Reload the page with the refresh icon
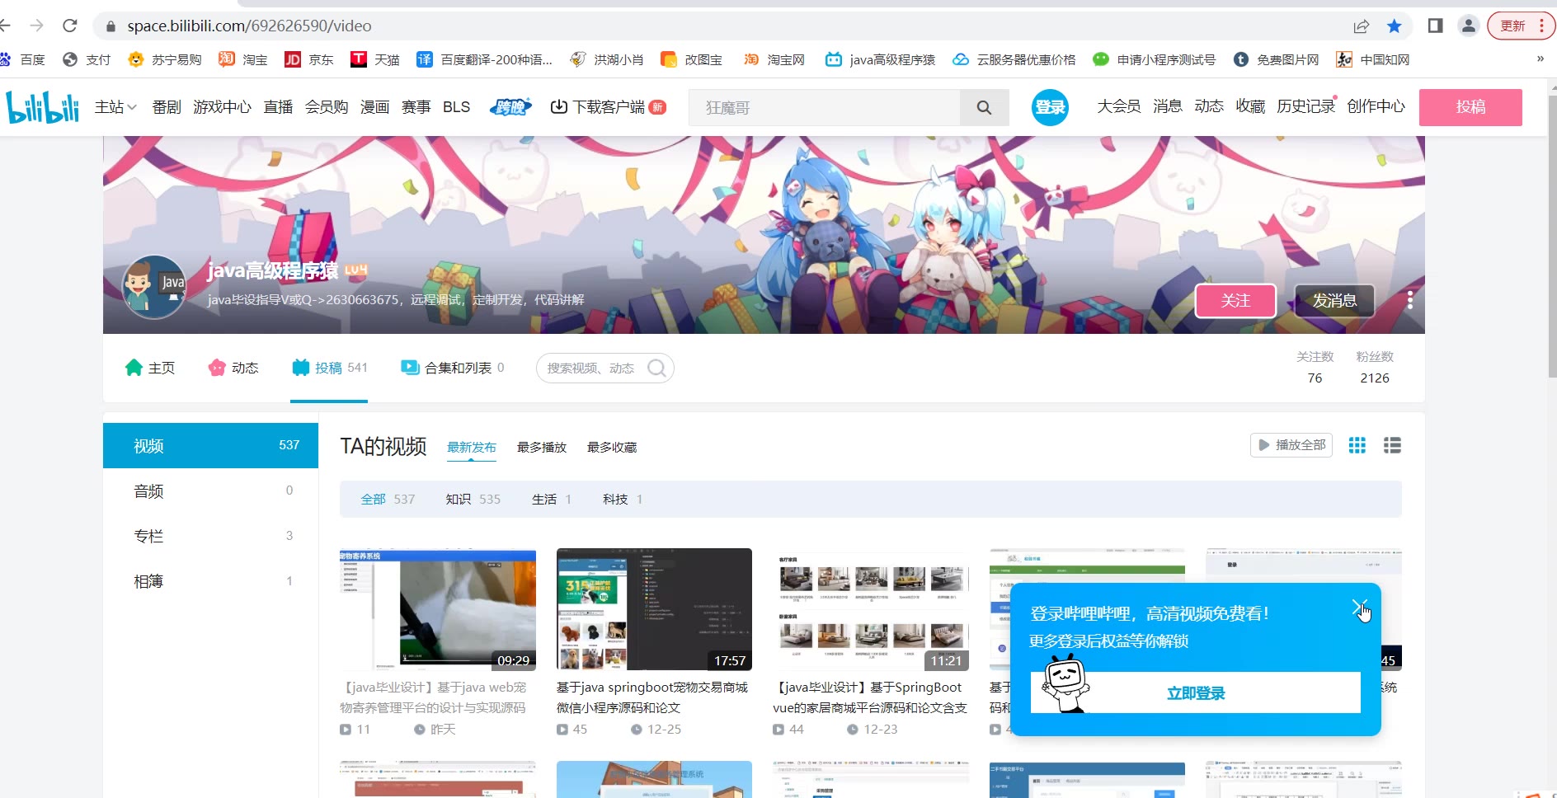The width and height of the screenshot is (1557, 798). 70,26
